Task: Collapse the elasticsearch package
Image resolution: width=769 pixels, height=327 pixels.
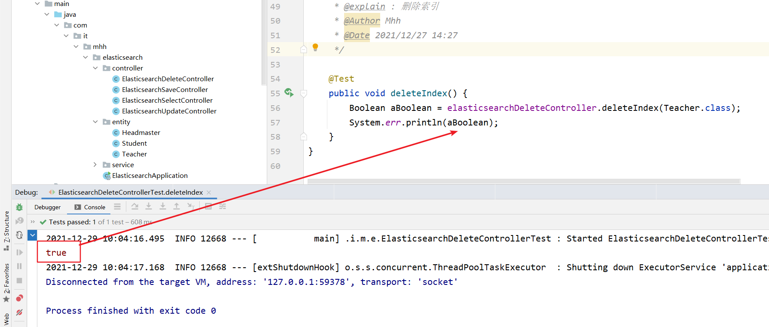Action: (85, 58)
